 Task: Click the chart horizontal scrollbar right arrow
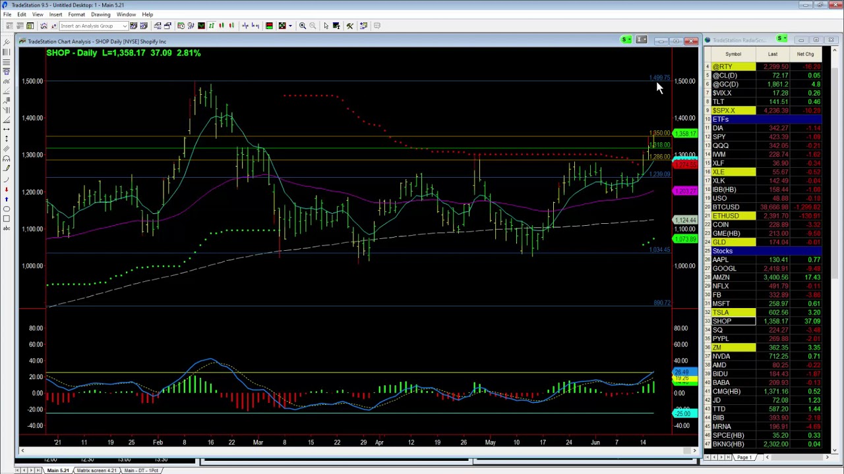pyautogui.click(x=694, y=450)
